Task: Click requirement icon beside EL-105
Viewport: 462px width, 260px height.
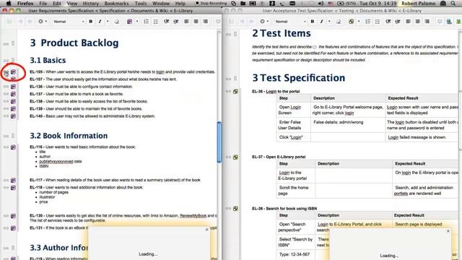Action: (x=13, y=72)
